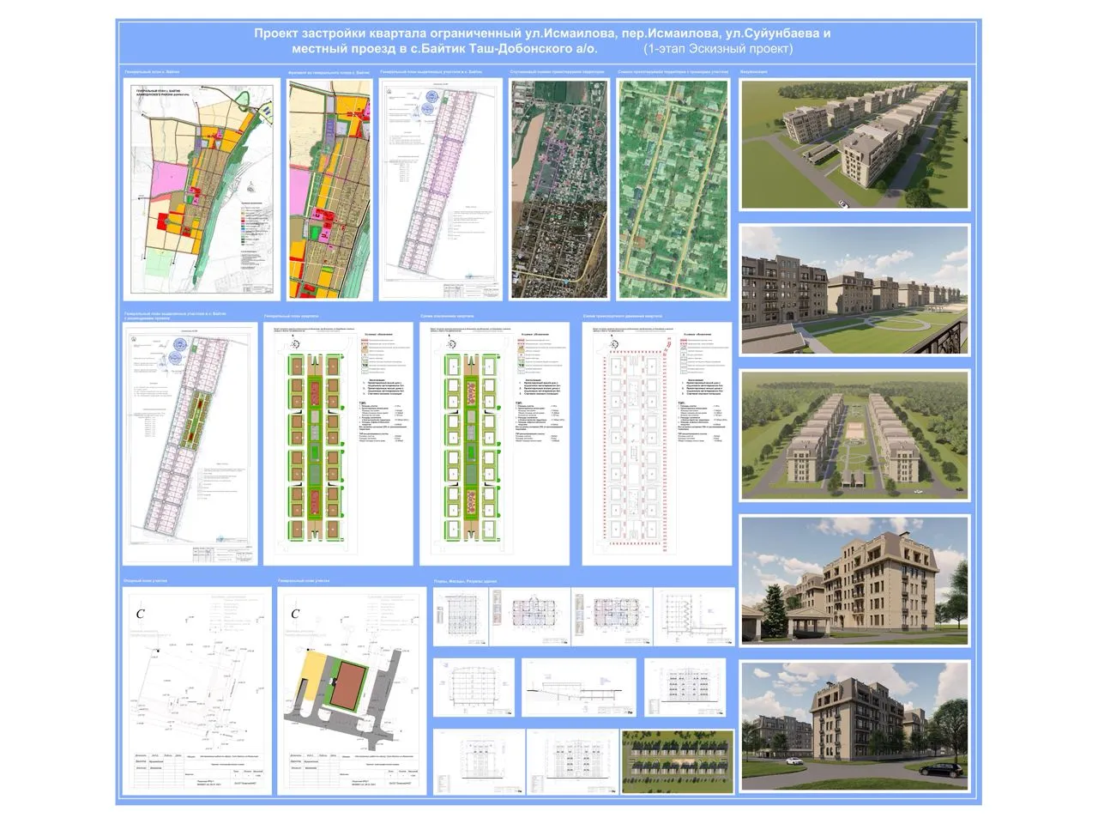Open the street-level rendering with black car

point(854,726)
